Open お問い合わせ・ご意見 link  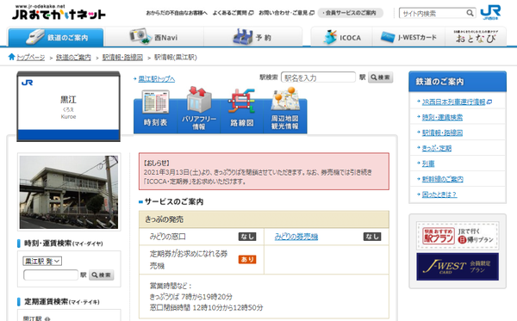coord(287,13)
